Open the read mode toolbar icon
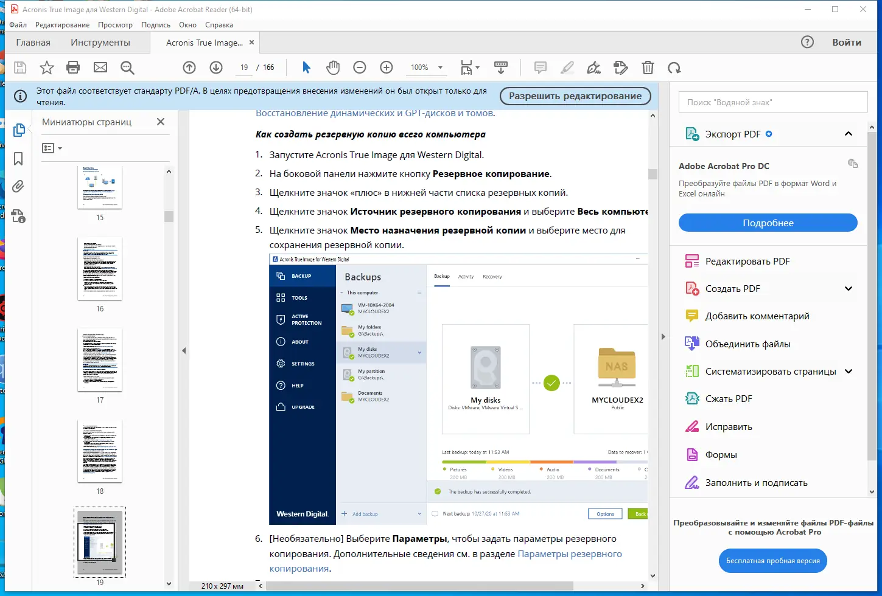The image size is (882, 596). (501, 68)
